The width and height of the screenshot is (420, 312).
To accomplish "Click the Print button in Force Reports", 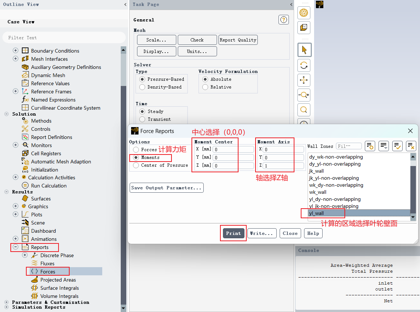I will (233, 233).
